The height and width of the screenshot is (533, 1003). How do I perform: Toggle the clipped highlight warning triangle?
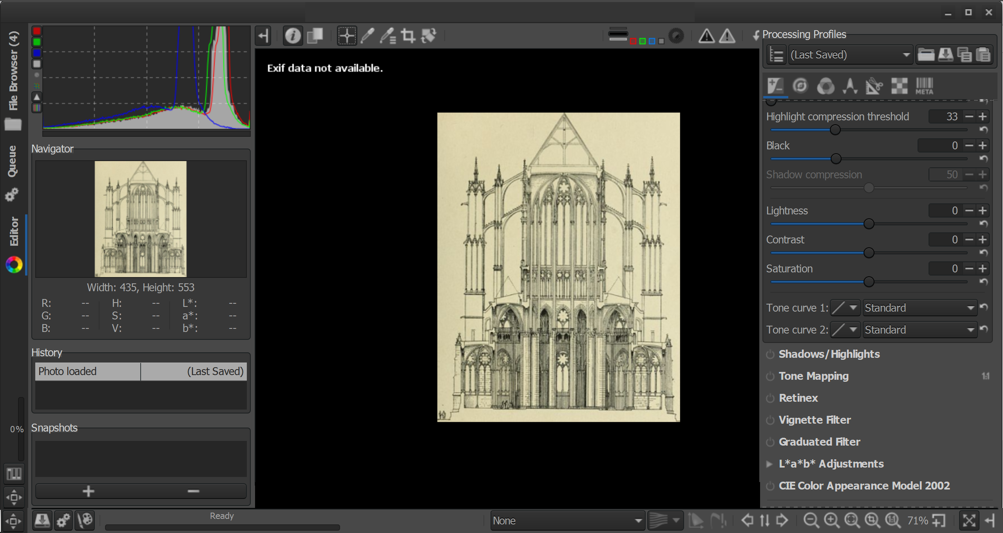(x=727, y=36)
